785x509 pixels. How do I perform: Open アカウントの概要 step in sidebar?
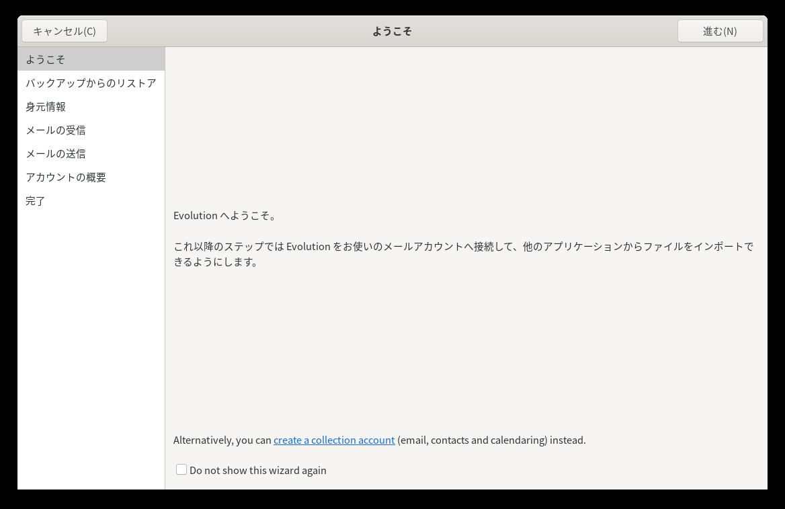(91, 177)
